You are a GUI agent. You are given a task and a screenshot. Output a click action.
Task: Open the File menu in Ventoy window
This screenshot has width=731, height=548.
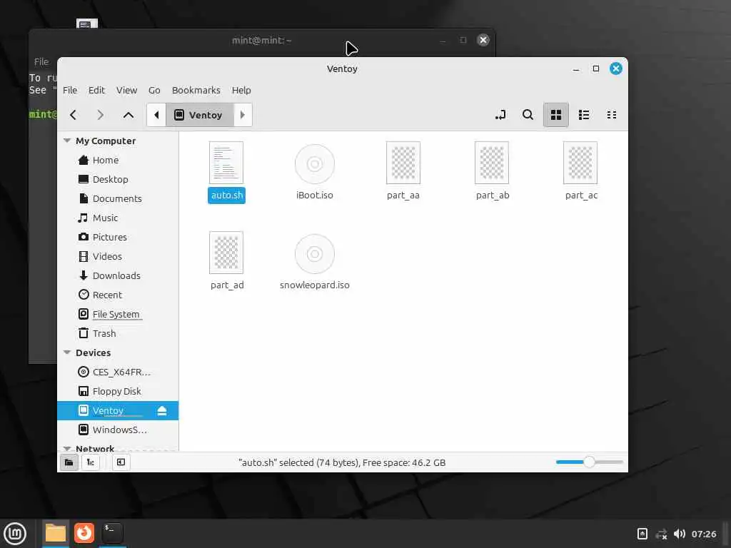coord(70,91)
